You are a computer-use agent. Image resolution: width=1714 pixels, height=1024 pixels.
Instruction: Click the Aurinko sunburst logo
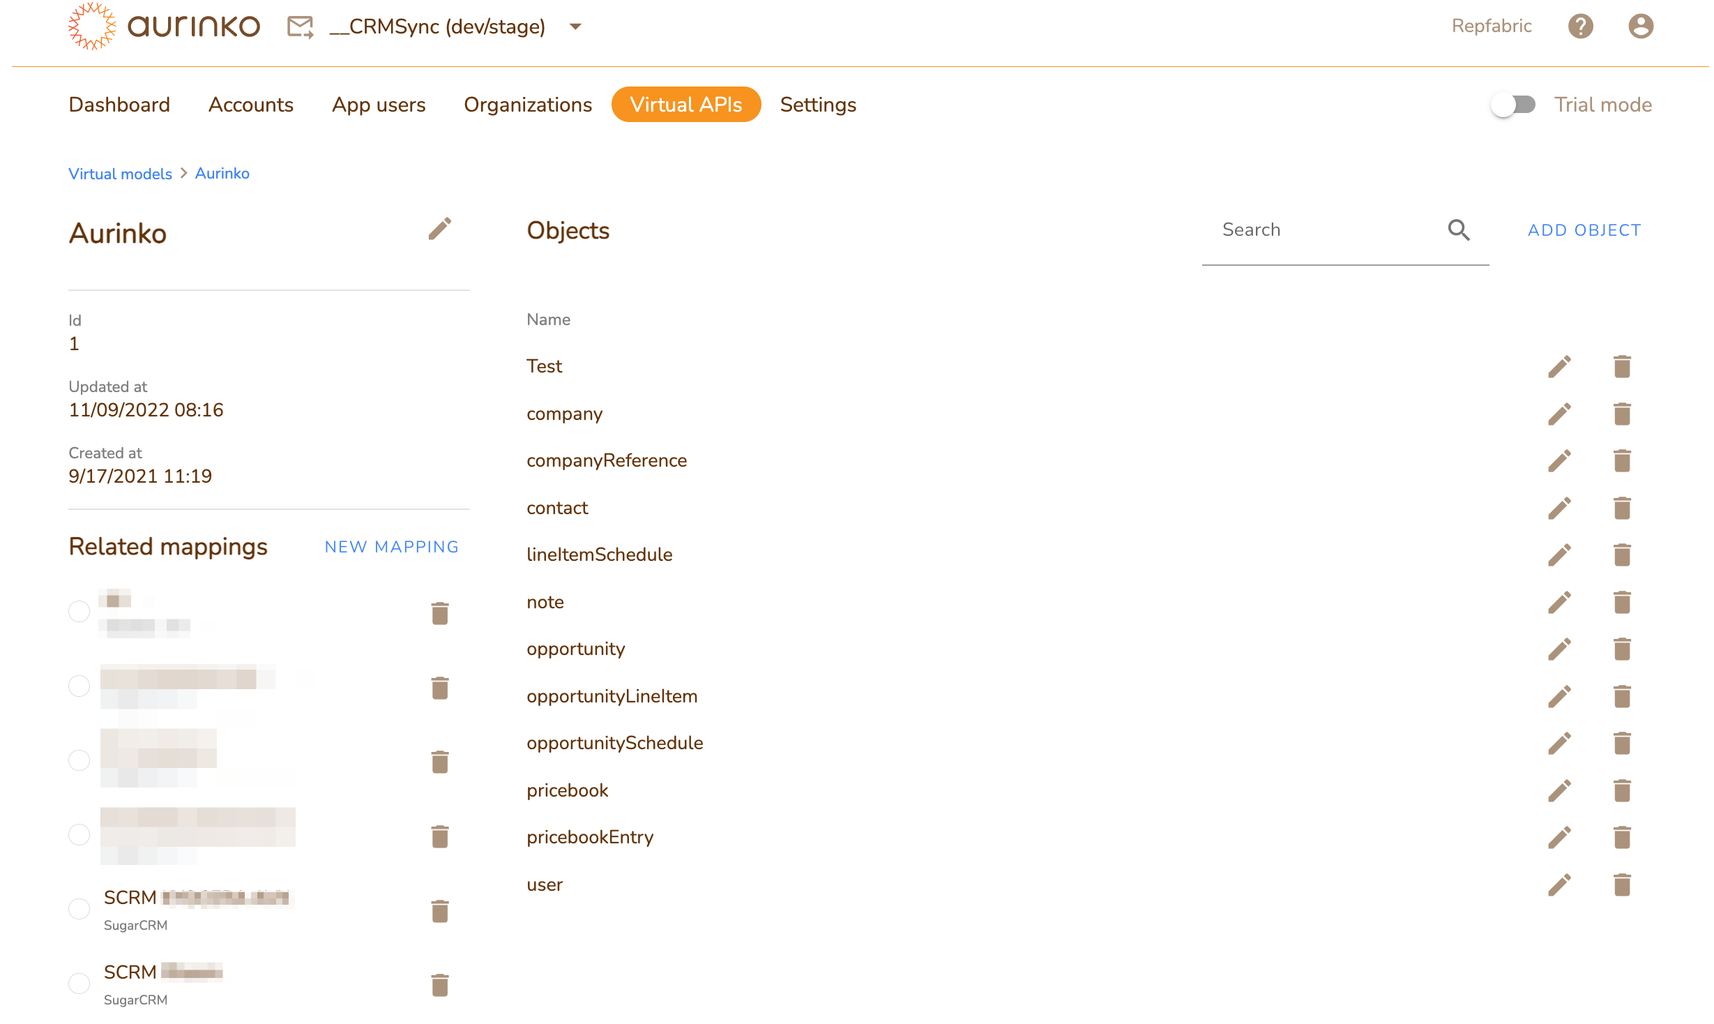click(x=92, y=27)
